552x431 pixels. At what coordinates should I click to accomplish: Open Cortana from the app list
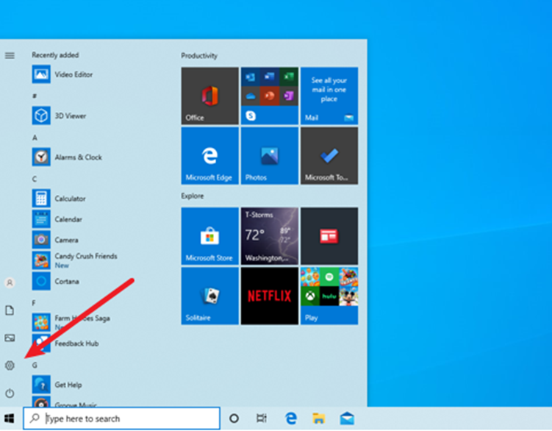click(x=56, y=281)
